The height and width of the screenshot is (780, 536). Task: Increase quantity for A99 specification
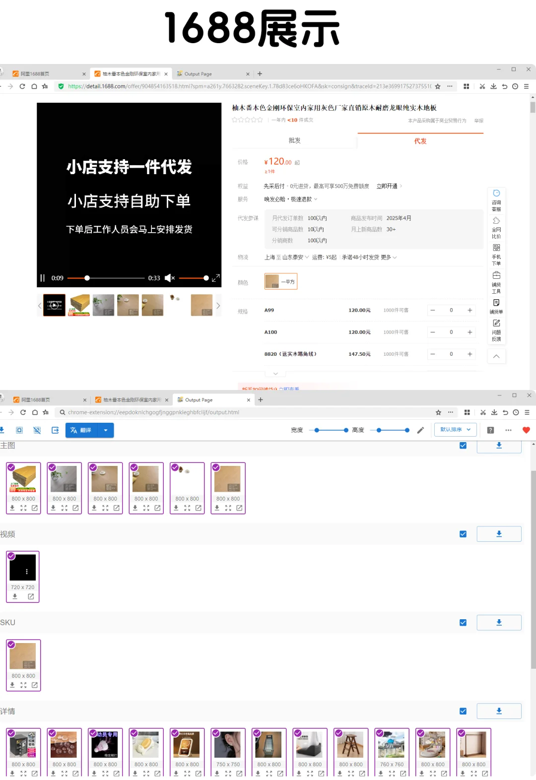coord(469,310)
